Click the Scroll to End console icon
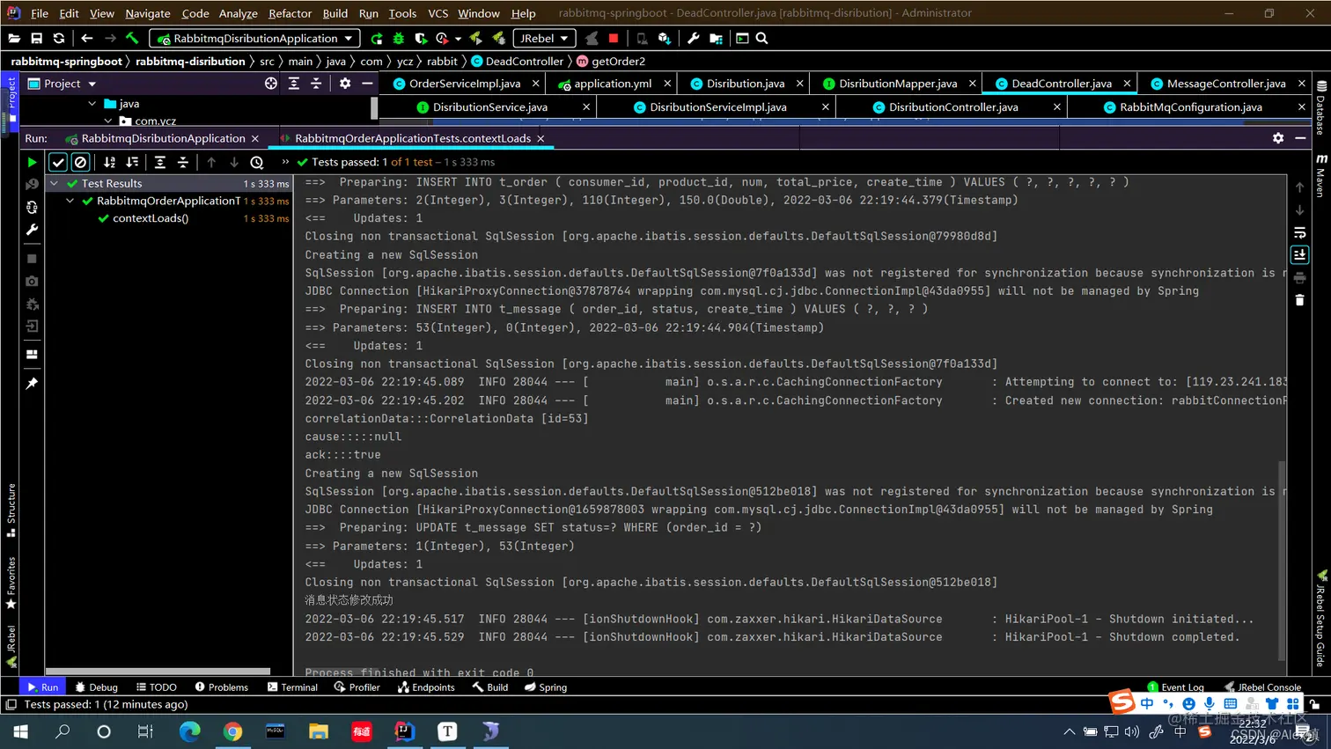Image resolution: width=1331 pixels, height=749 pixels. point(1299,254)
